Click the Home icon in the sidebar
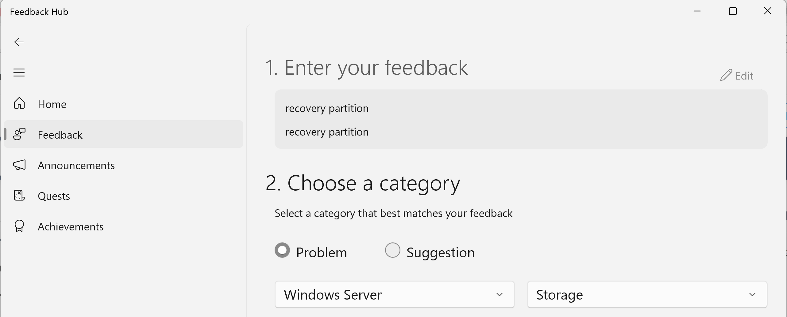787x317 pixels. (x=19, y=104)
